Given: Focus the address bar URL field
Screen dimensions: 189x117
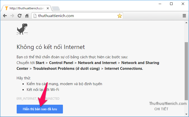Looking at the screenshot, I should tap(76, 16).
